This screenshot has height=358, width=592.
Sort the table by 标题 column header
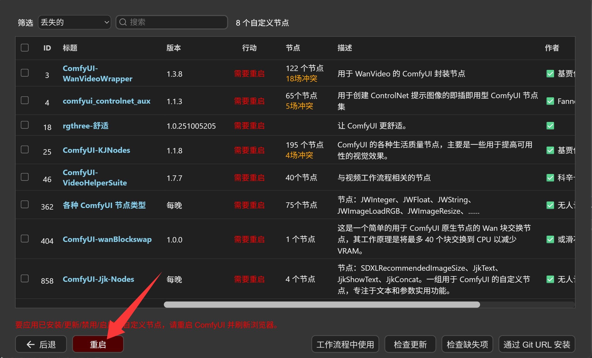pos(70,48)
